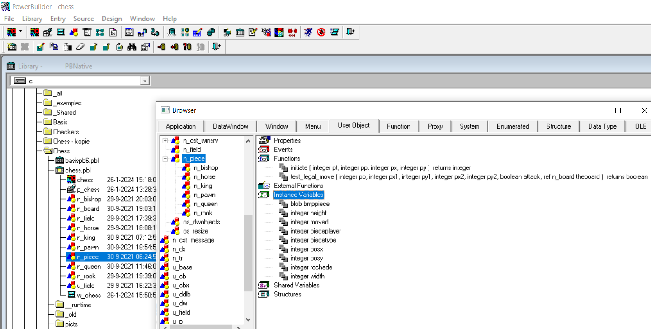This screenshot has width=651, height=329.
Task: Click the Check In icon with red right arrow
Action: click(x=161, y=47)
